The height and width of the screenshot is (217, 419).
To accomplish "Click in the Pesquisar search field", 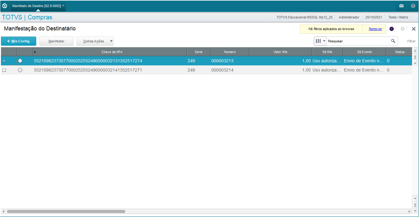I will pyautogui.click(x=358, y=41).
